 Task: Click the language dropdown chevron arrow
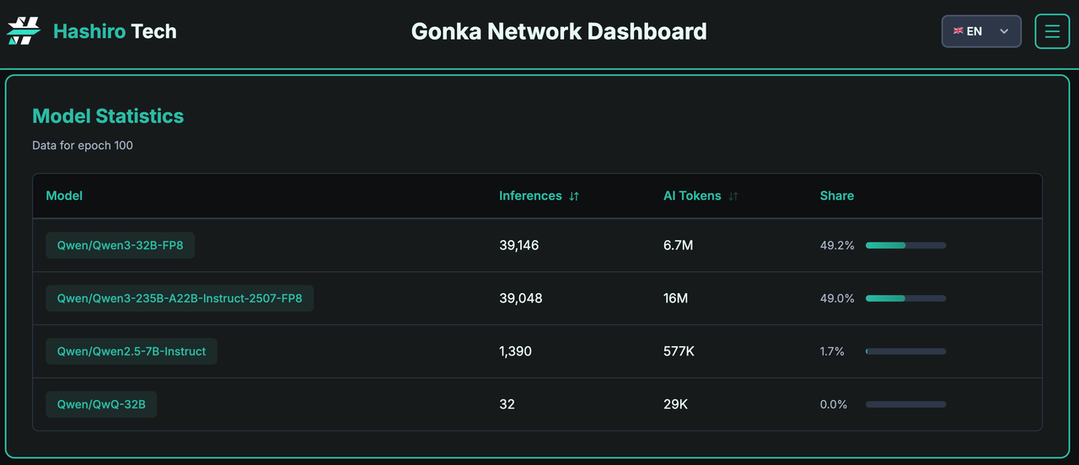[1004, 31]
